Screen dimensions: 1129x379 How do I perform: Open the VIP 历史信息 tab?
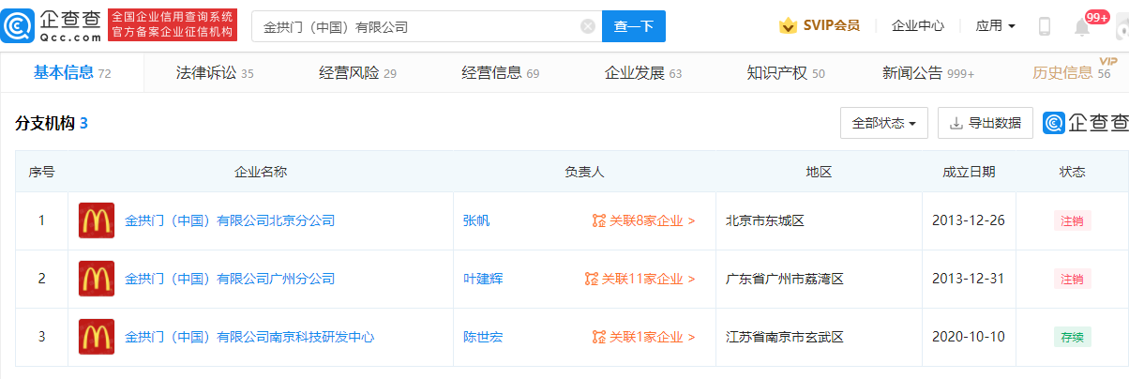pos(1072,71)
